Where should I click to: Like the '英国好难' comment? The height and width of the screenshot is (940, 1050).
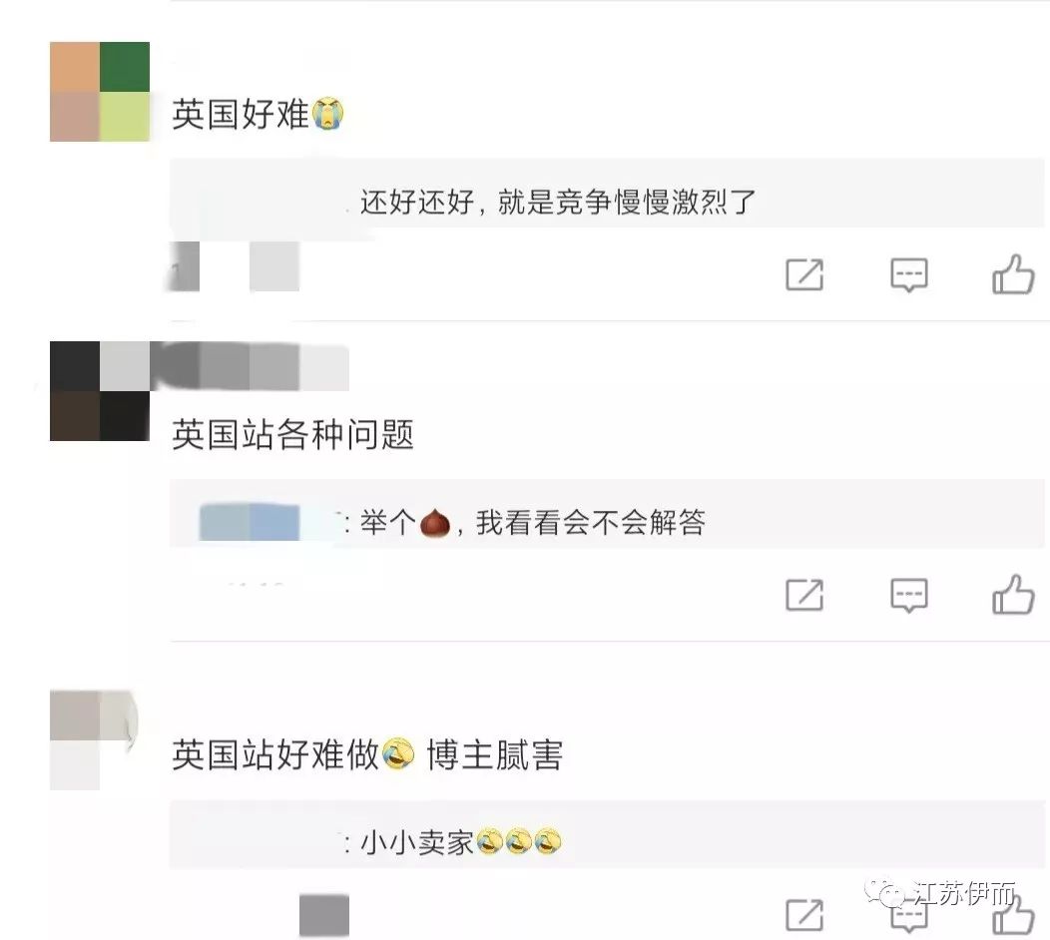[1013, 273]
